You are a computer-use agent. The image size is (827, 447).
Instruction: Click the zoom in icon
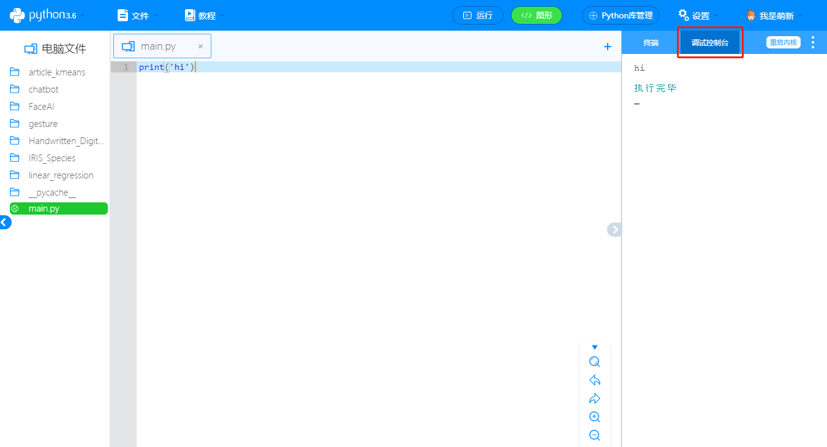pyautogui.click(x=594, y=417)
